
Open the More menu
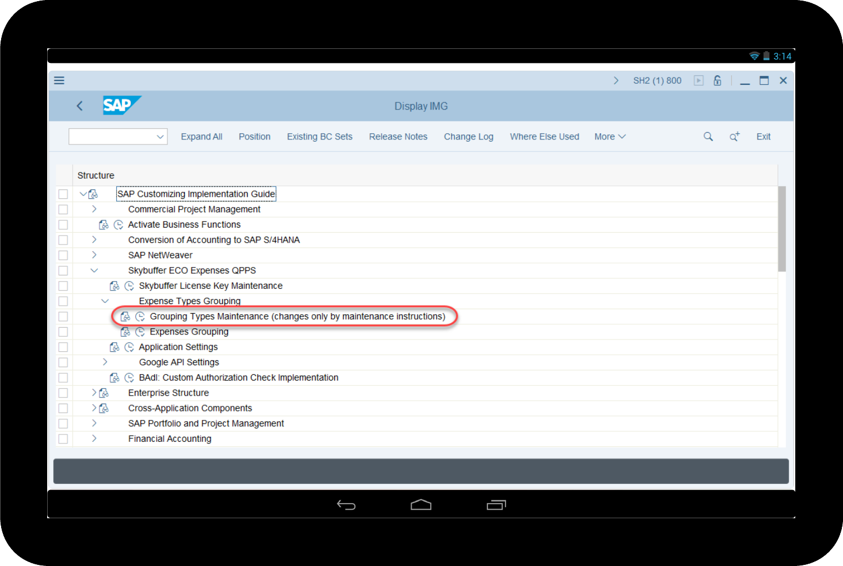(610, 137)
